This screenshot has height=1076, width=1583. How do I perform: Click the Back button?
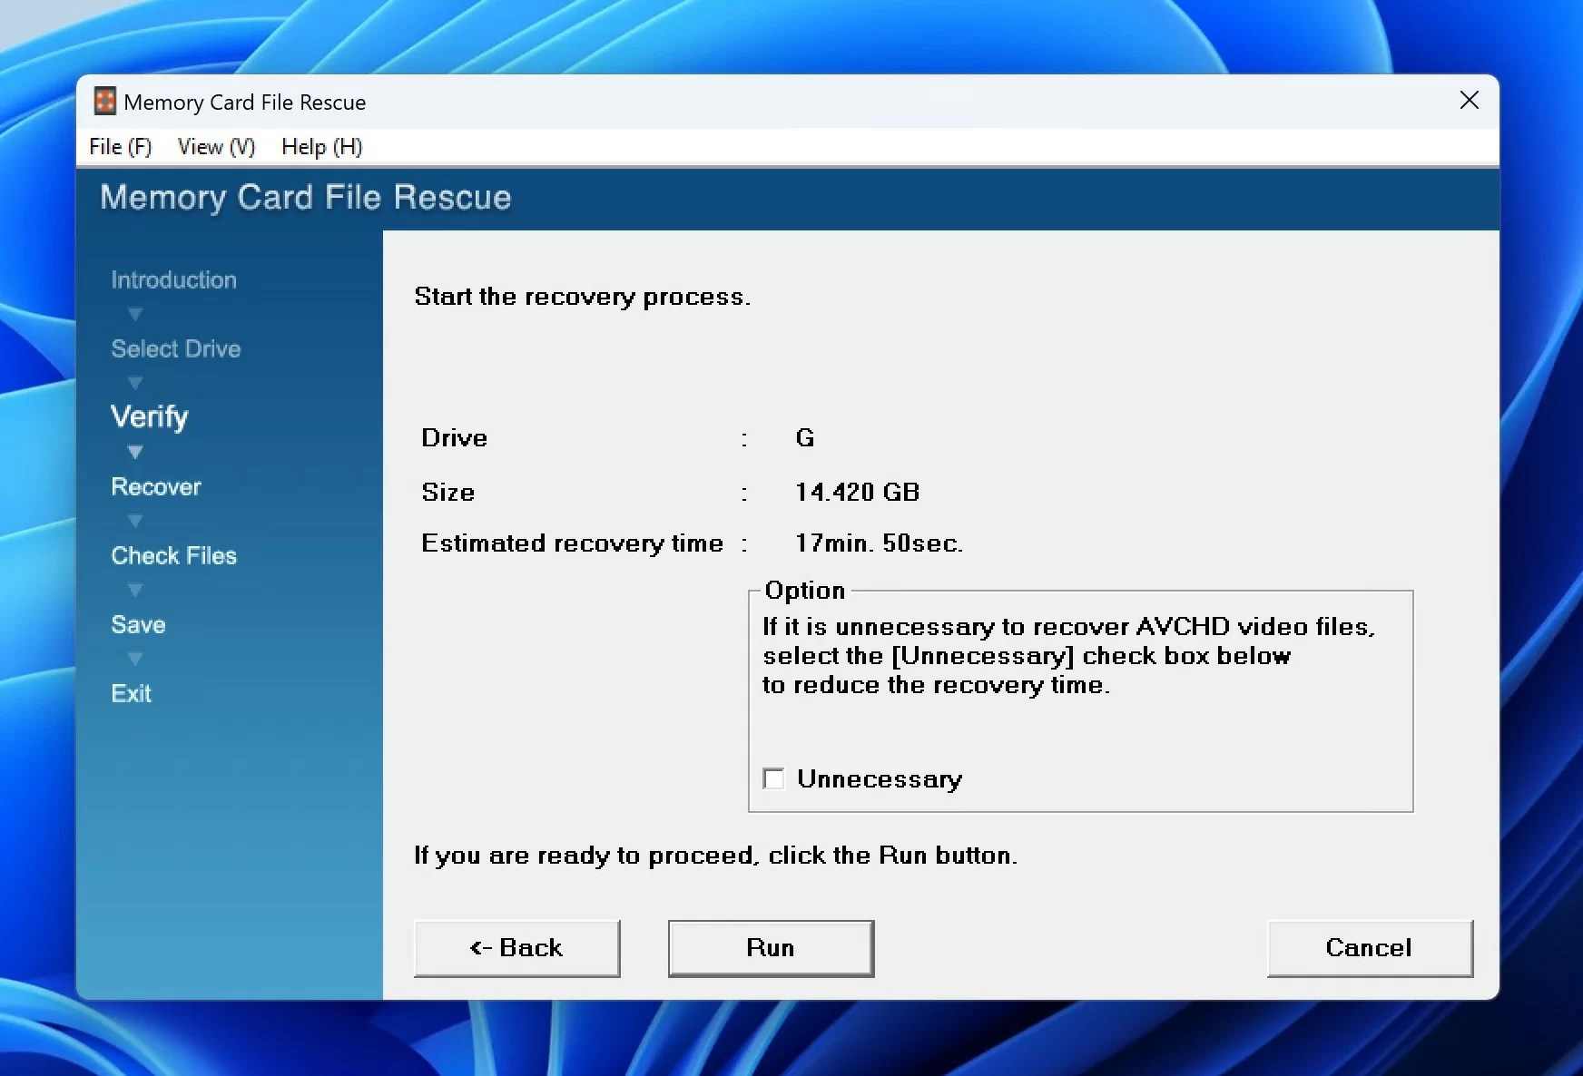pos(516,947)
